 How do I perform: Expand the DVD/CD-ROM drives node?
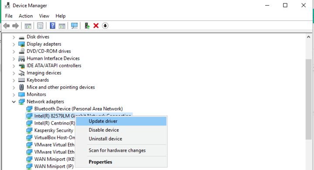[14, 51]
